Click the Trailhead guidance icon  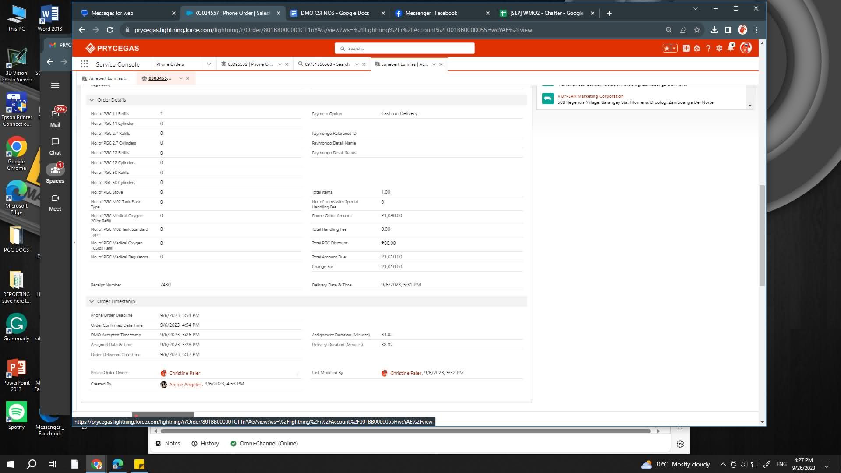click(x=697, y=48)
